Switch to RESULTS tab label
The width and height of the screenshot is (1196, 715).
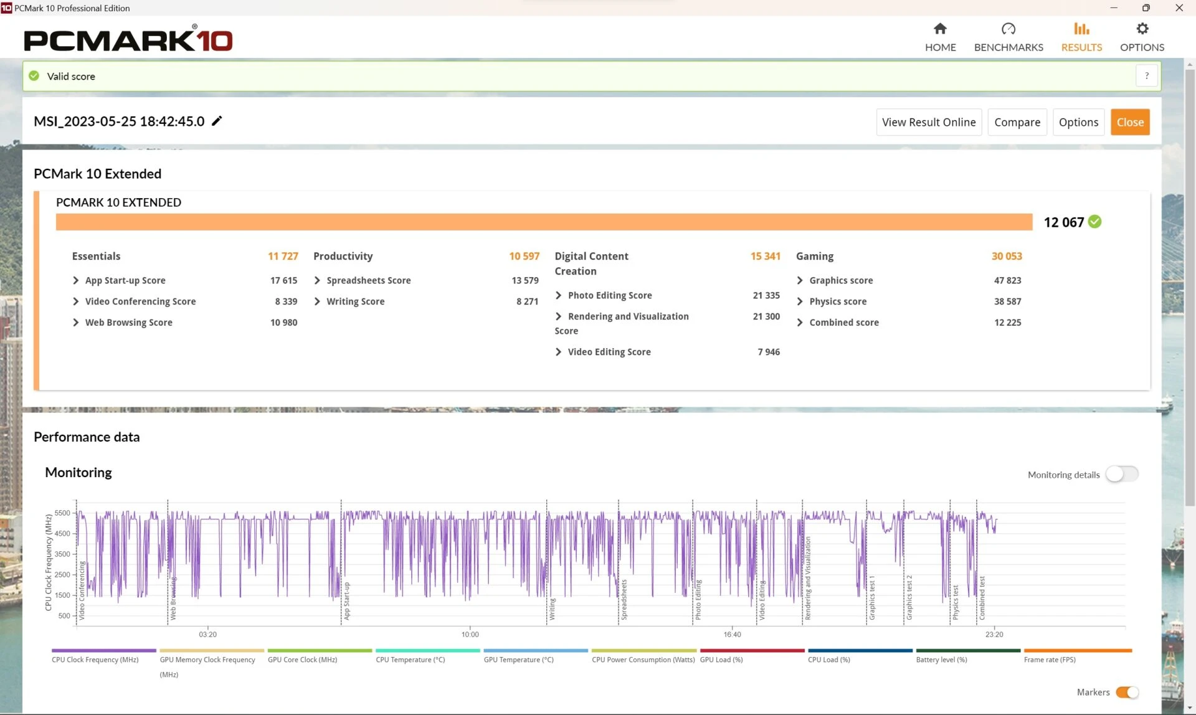[1081, 47]
